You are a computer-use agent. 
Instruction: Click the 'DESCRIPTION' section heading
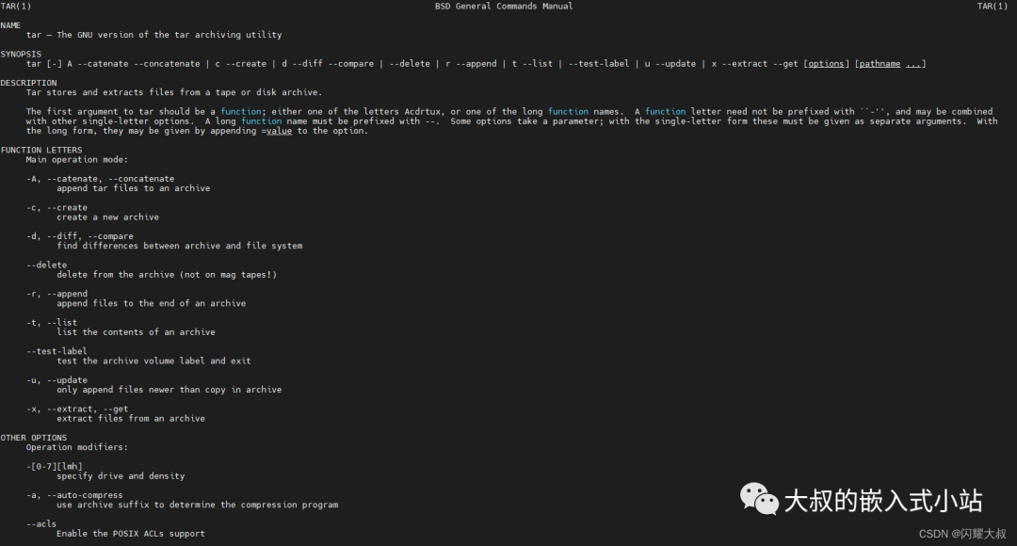click(x=28, y=83)
